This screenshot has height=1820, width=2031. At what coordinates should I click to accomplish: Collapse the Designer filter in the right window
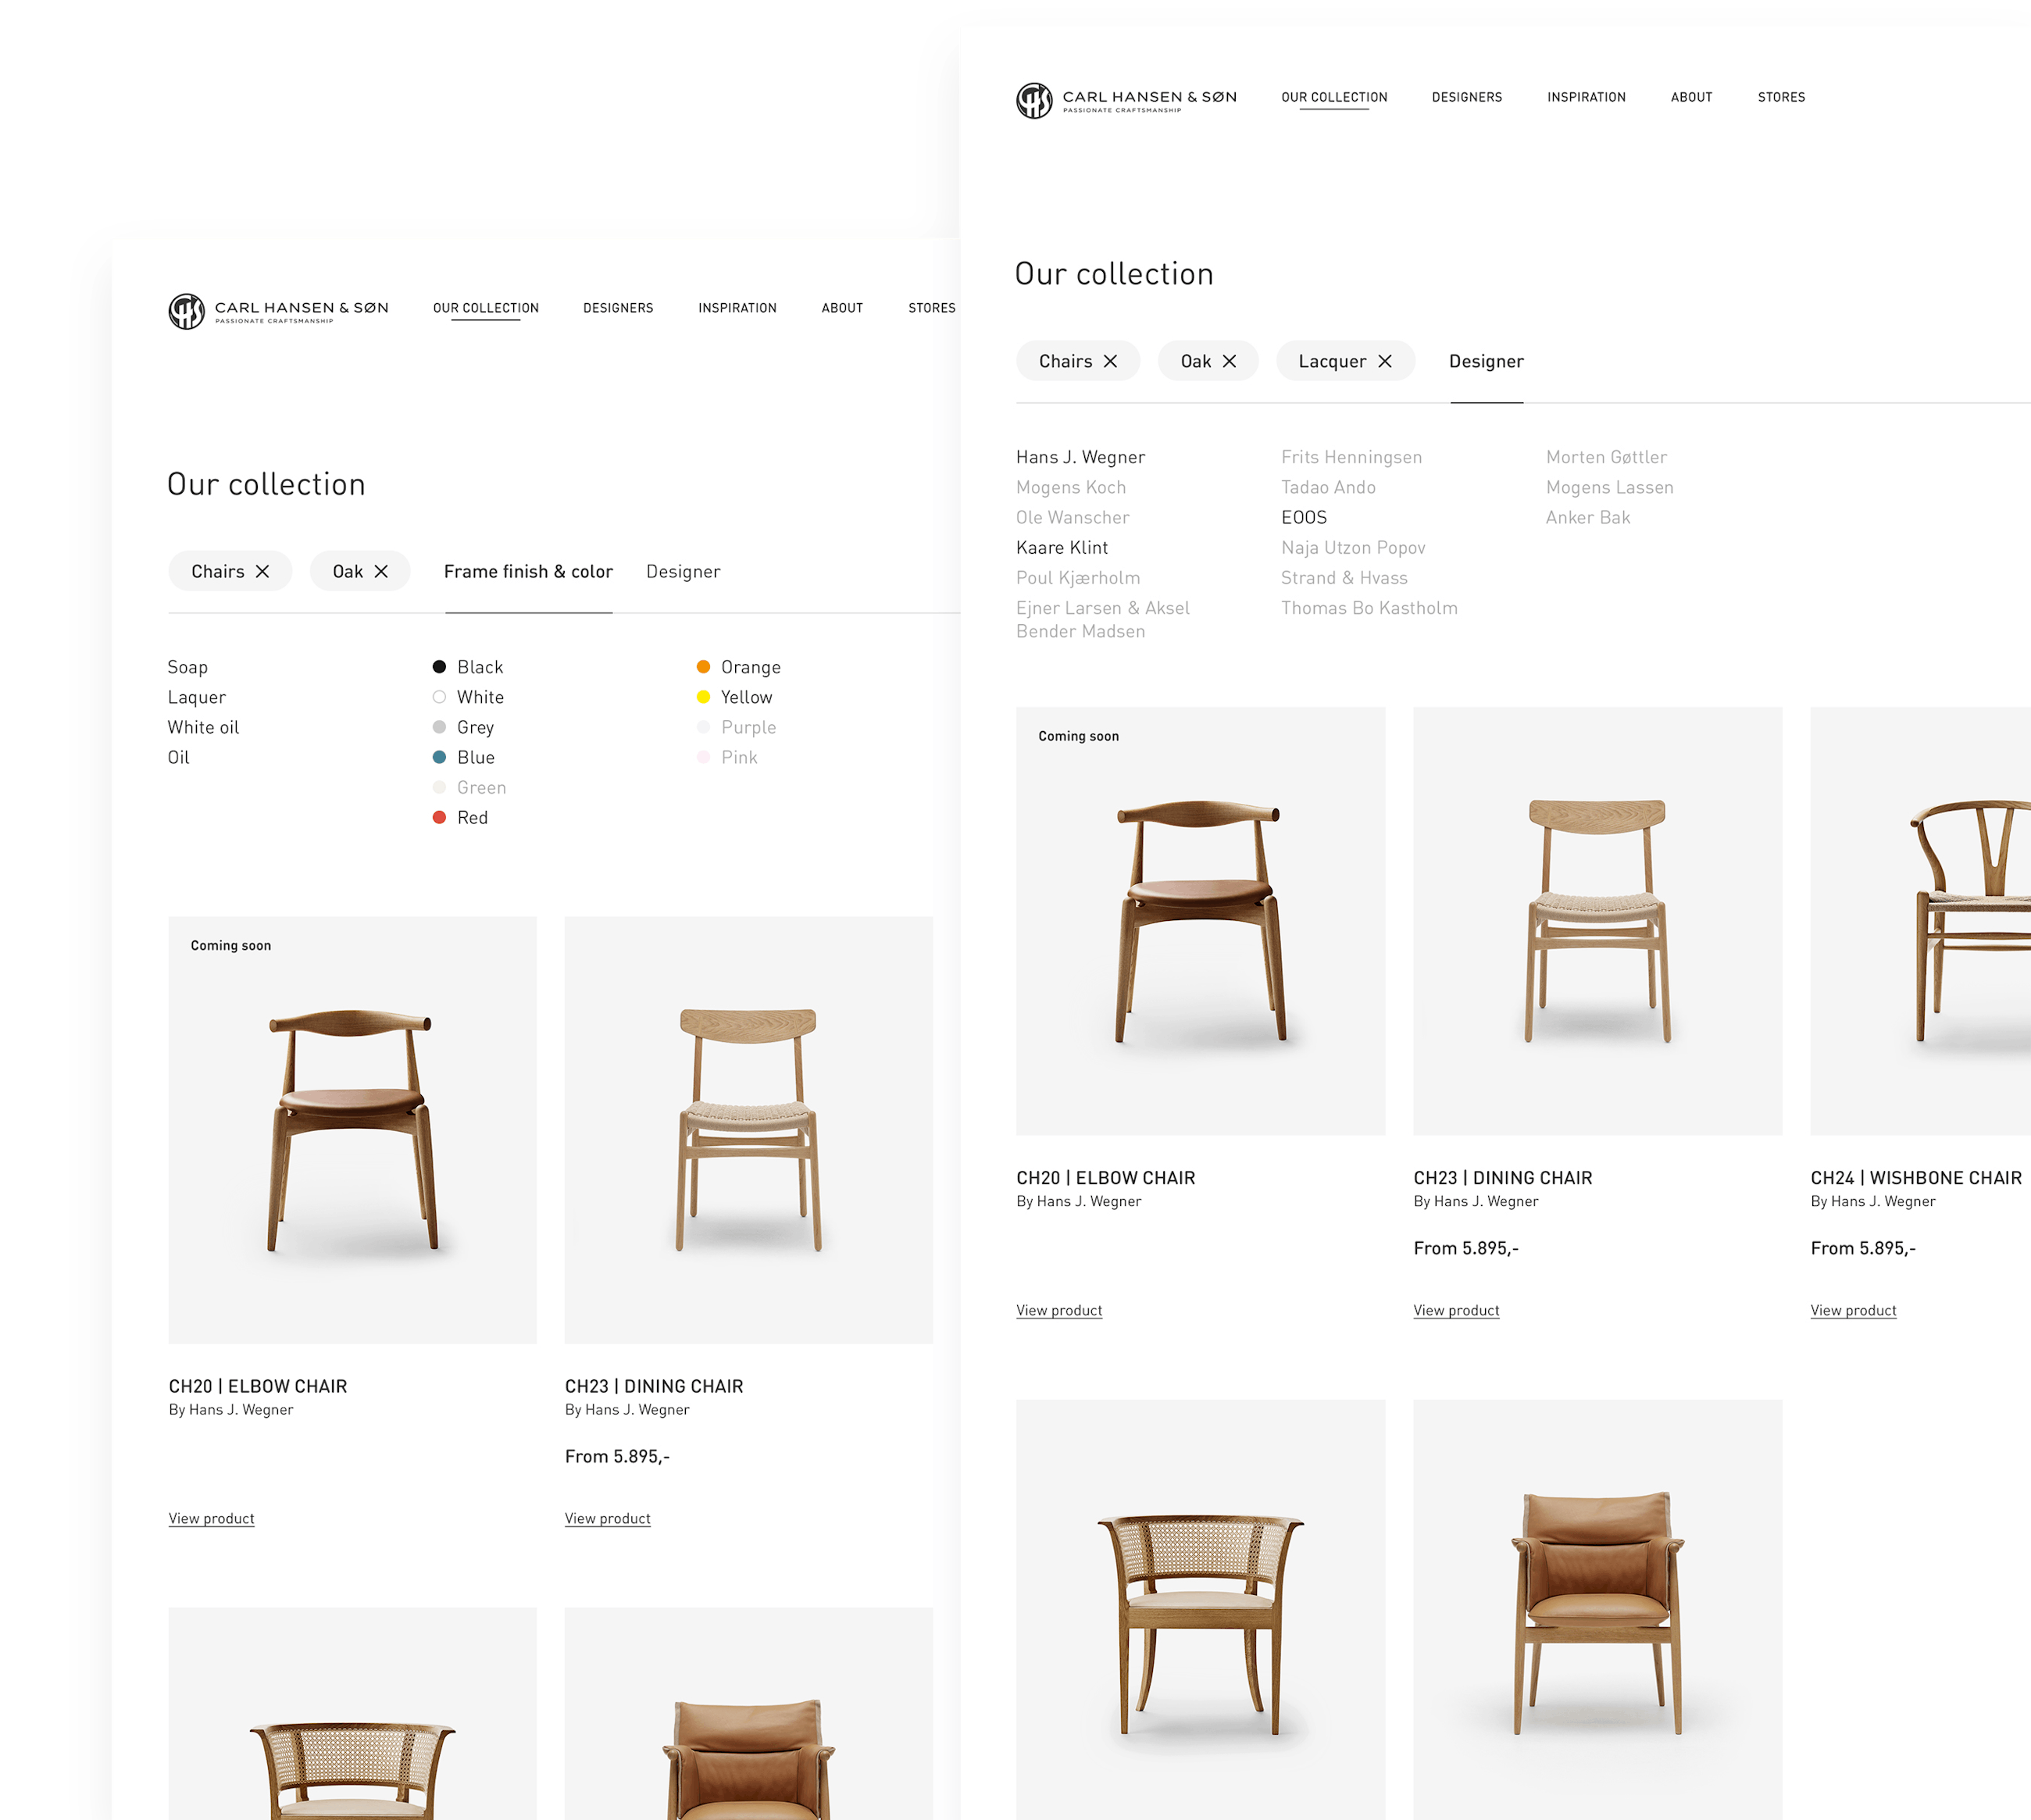point(1486,361)
